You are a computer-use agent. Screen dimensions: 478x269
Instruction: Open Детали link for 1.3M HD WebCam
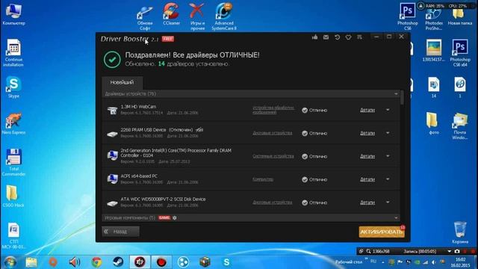point(367,110)
